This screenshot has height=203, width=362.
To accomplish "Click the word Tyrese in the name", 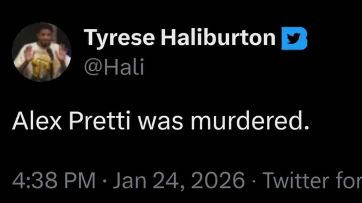I will tap(120, 38).
